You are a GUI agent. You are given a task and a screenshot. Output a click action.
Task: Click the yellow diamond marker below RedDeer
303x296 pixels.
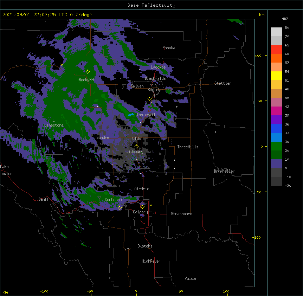tap(149, 98)
